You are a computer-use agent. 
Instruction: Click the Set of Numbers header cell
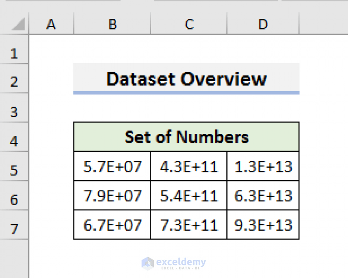(186, 137)
